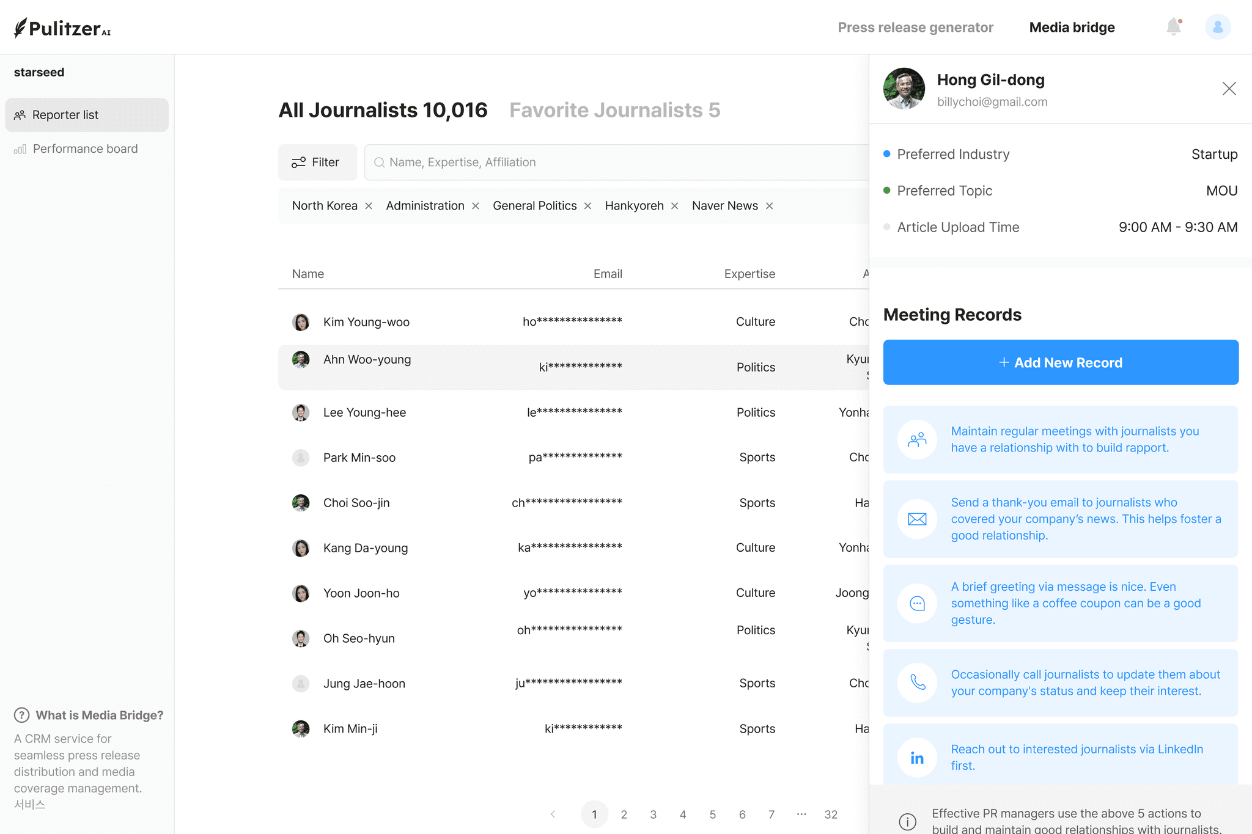Click the phone call tip icon
1252x834 pixels.
pyautogui.click(x=916, y=682)
